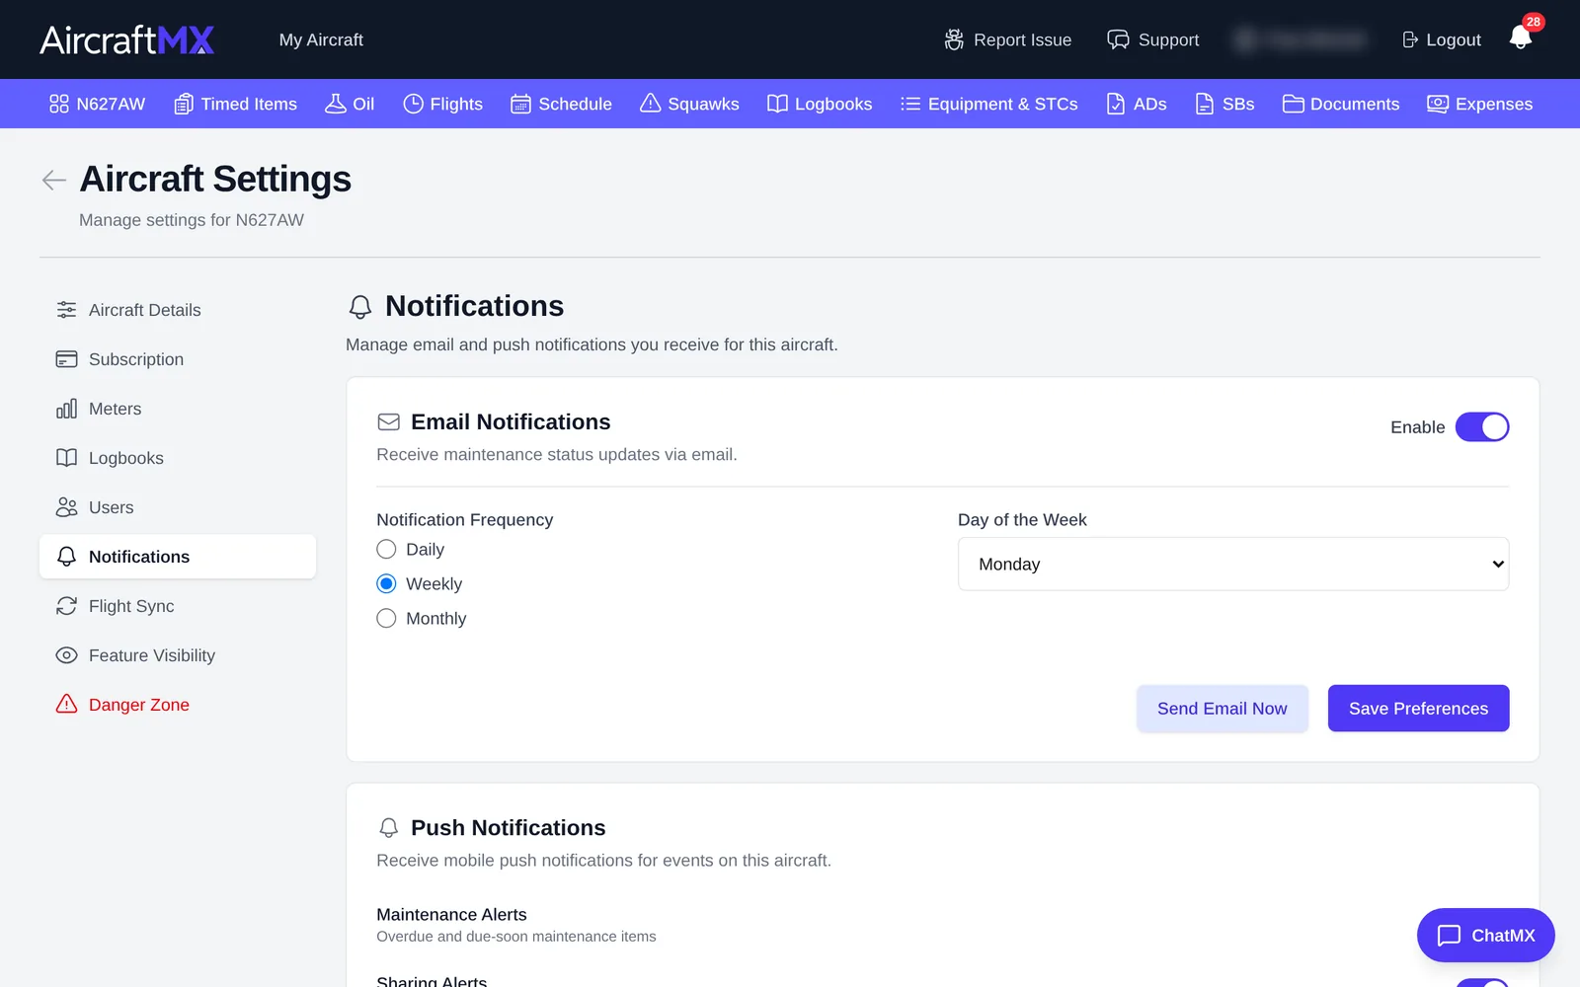Select Notifications in the settings sidebar
Image resolution: width=1580 pixels, height=987 pixels.
[178, 557]
